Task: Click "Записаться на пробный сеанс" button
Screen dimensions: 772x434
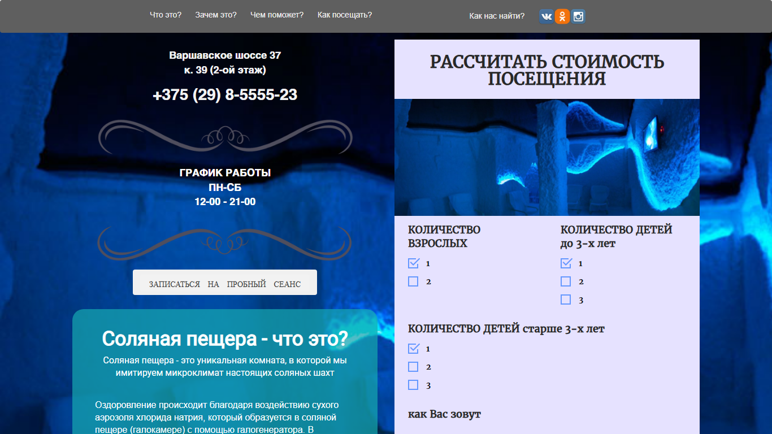Action: pyautogui.click(x=225, y=283)
